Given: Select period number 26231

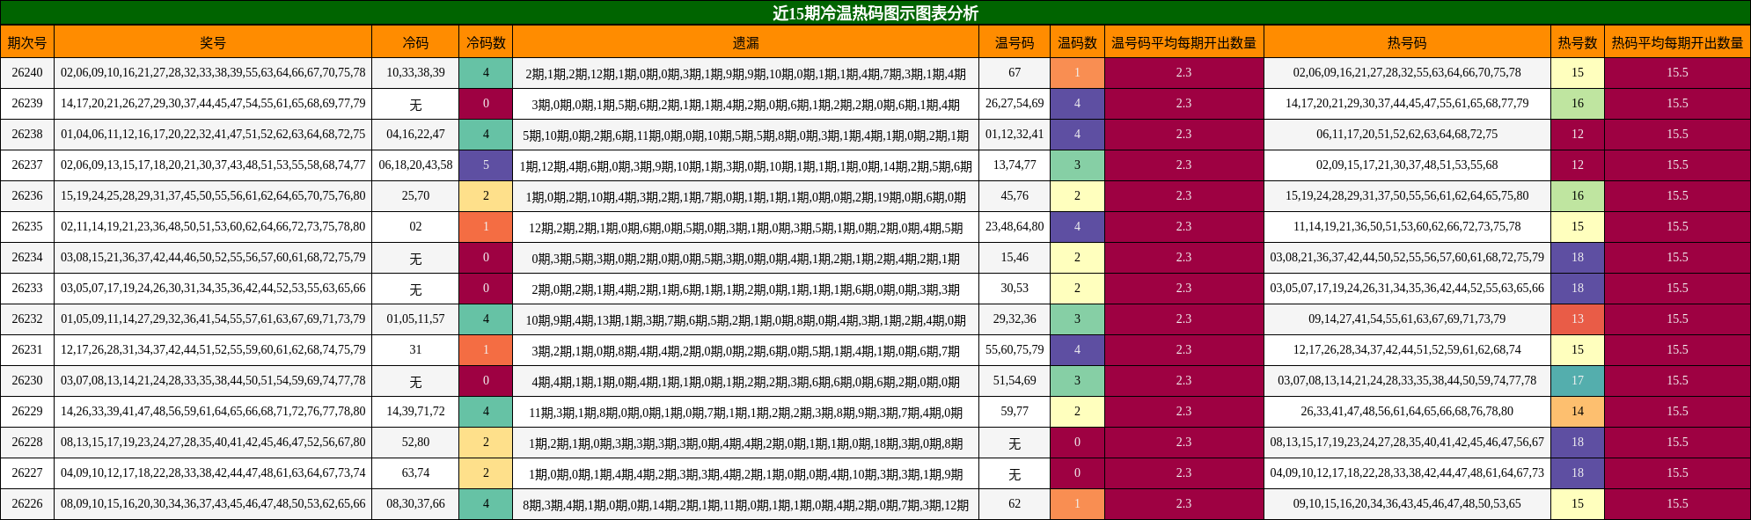Looking at the screenshot, I should (27, 350).
